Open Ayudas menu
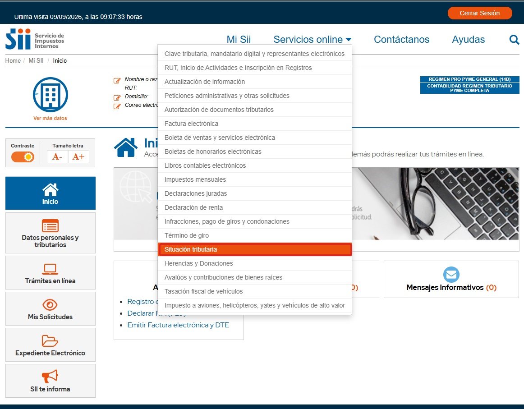This screenshot has height=409, width=524. [468, 39]
